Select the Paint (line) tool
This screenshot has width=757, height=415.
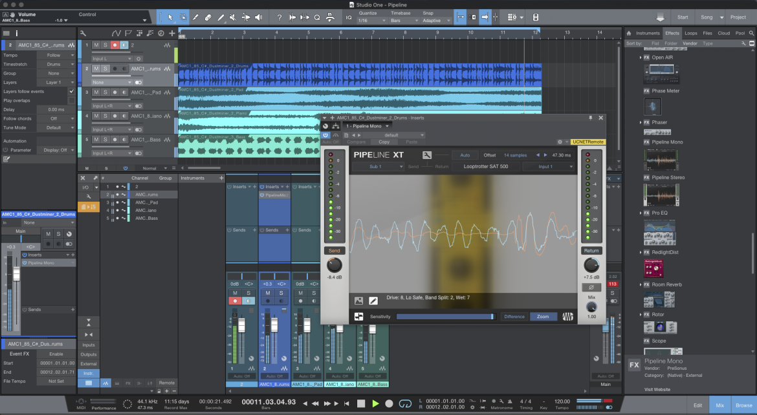click(x=221, y=17)
